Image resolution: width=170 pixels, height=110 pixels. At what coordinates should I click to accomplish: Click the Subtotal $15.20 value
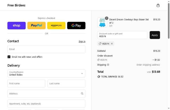tap(157, 51)
